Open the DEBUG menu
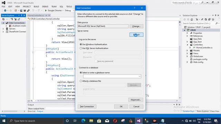221x124 pixels. (45, 7)
